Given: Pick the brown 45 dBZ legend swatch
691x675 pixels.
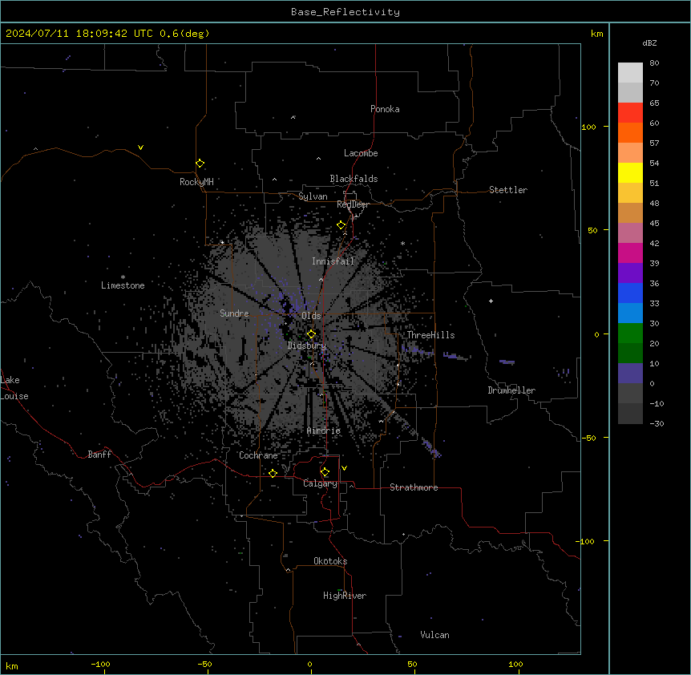Looking at the screenshot, I should coord(630,212).
